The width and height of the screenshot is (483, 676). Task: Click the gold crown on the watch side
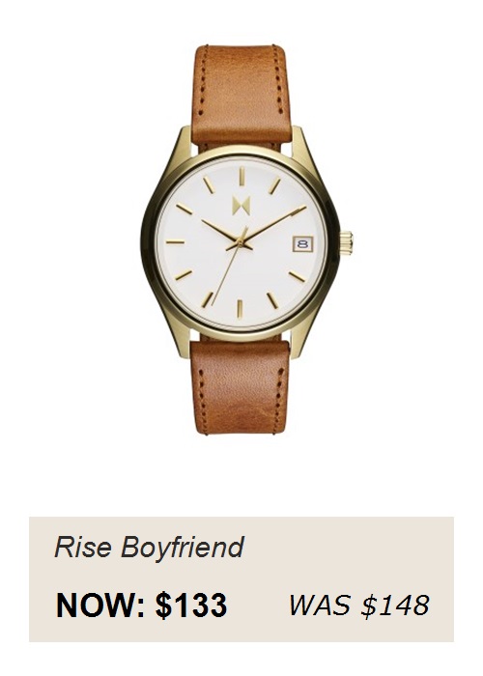tap(346, 242)
